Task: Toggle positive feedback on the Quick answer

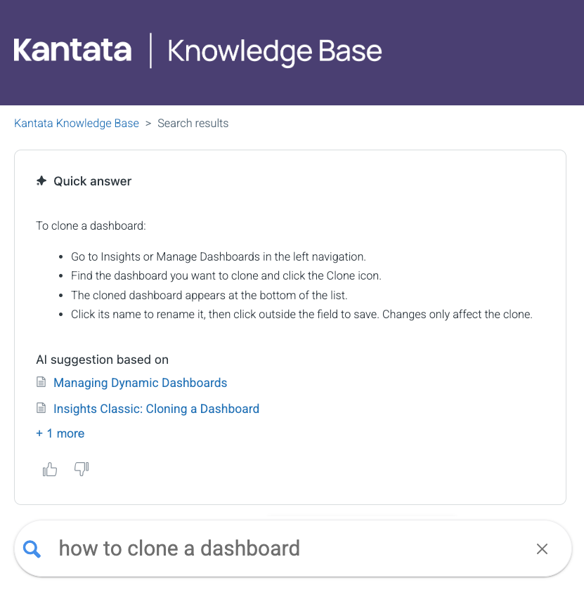Action: (49, 468)
